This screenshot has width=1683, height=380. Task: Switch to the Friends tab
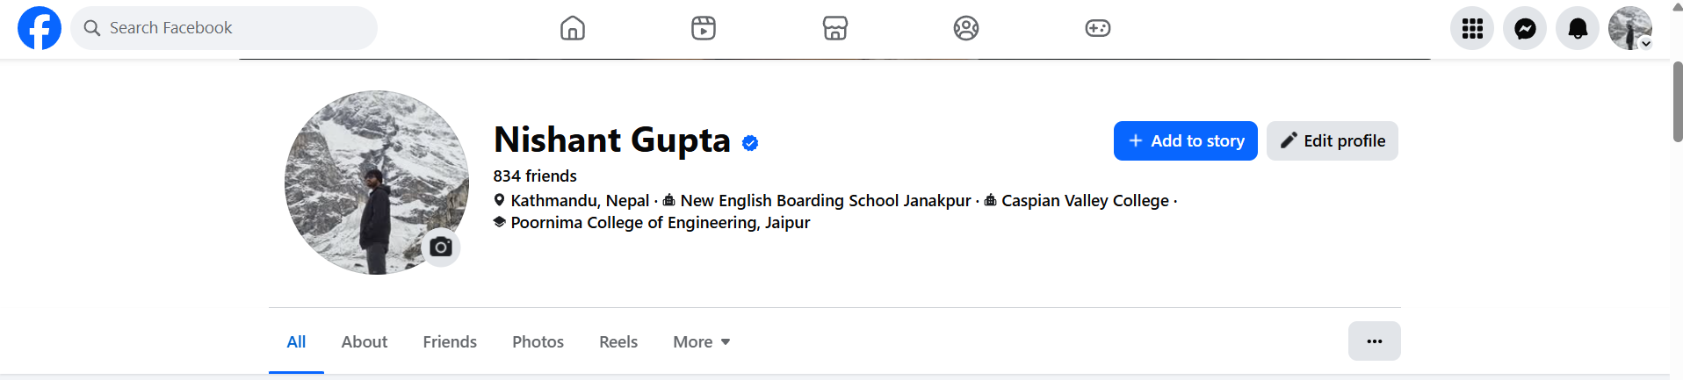(450, 342)
